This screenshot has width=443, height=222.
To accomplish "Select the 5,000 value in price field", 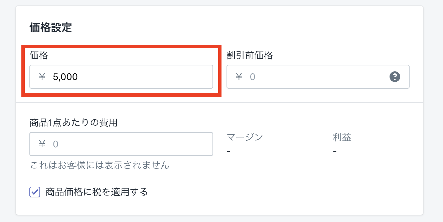I will (65, 77).
